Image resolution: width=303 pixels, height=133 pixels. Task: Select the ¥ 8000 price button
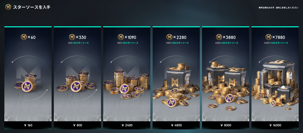(225, 125)
